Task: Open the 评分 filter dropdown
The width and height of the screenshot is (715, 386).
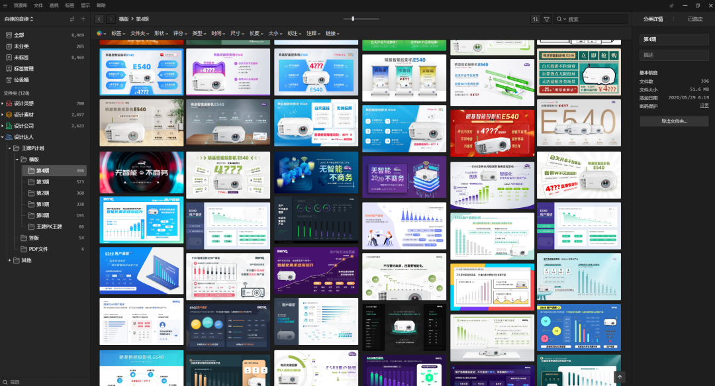Action: pos(180,33)
